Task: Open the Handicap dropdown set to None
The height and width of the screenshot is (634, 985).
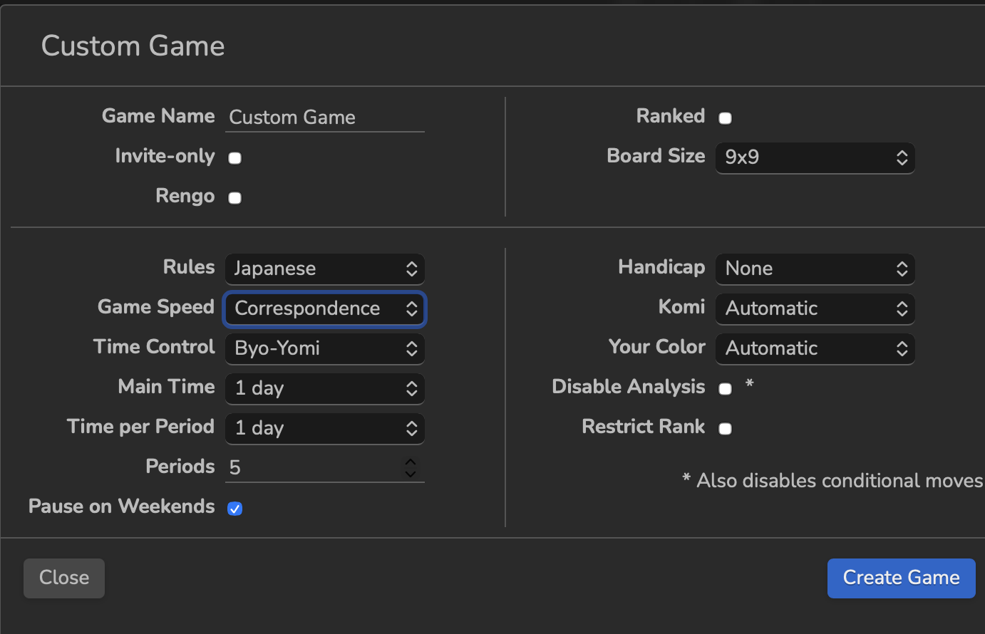Action: [x=815, y=269]
